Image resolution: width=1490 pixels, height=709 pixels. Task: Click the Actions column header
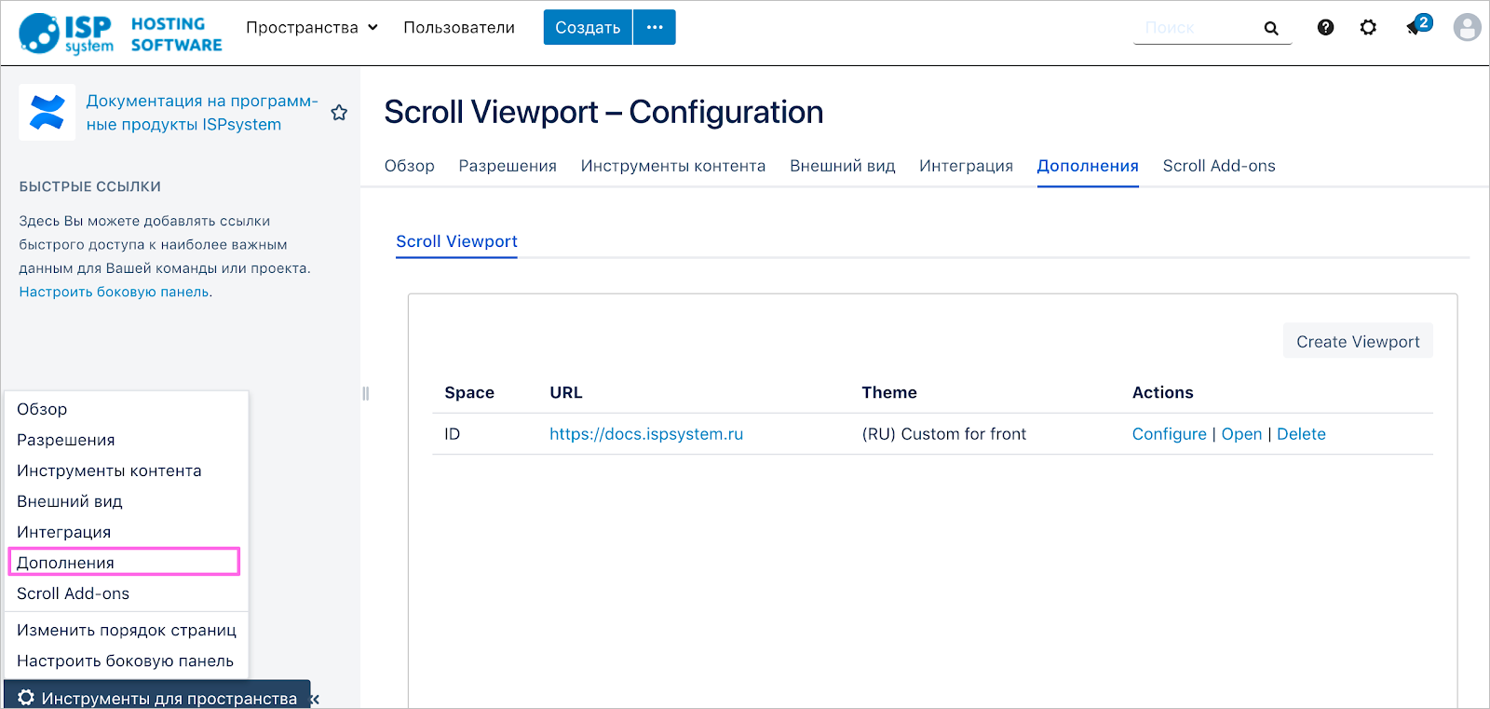1162,392
